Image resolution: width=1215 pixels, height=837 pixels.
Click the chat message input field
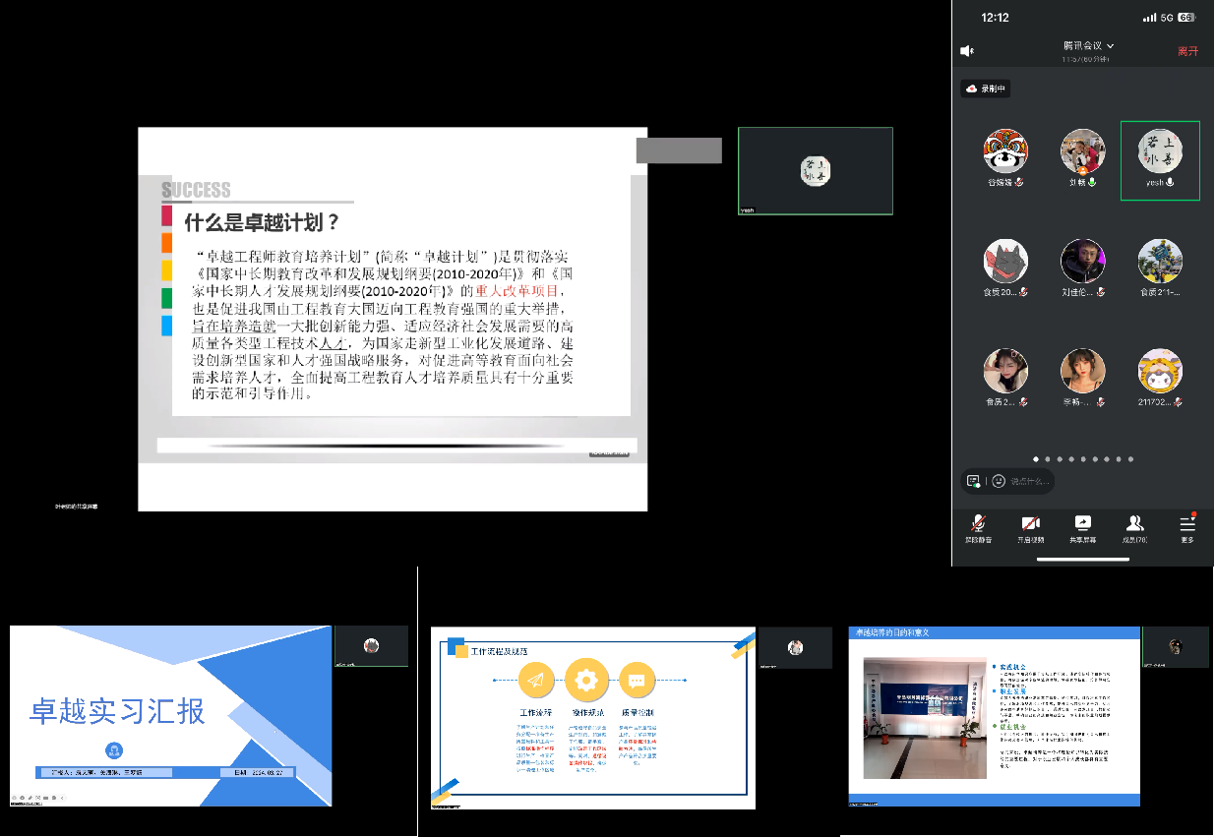[1031, 481]
